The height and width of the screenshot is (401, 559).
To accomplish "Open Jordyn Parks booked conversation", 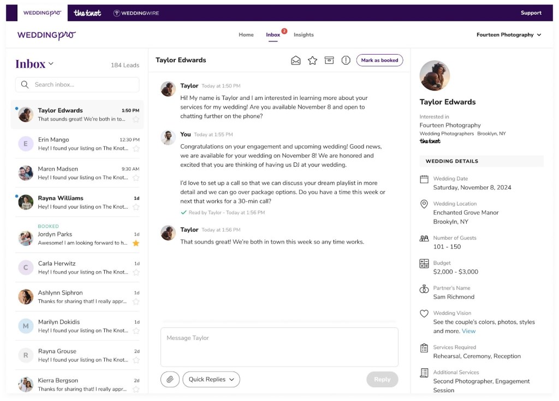I will click(x=78, y=235).
